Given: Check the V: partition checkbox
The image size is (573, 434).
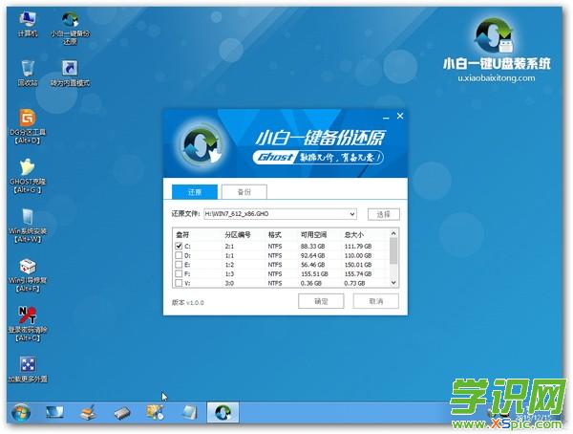Looking at the screenshot, I should tap(179, 283).
